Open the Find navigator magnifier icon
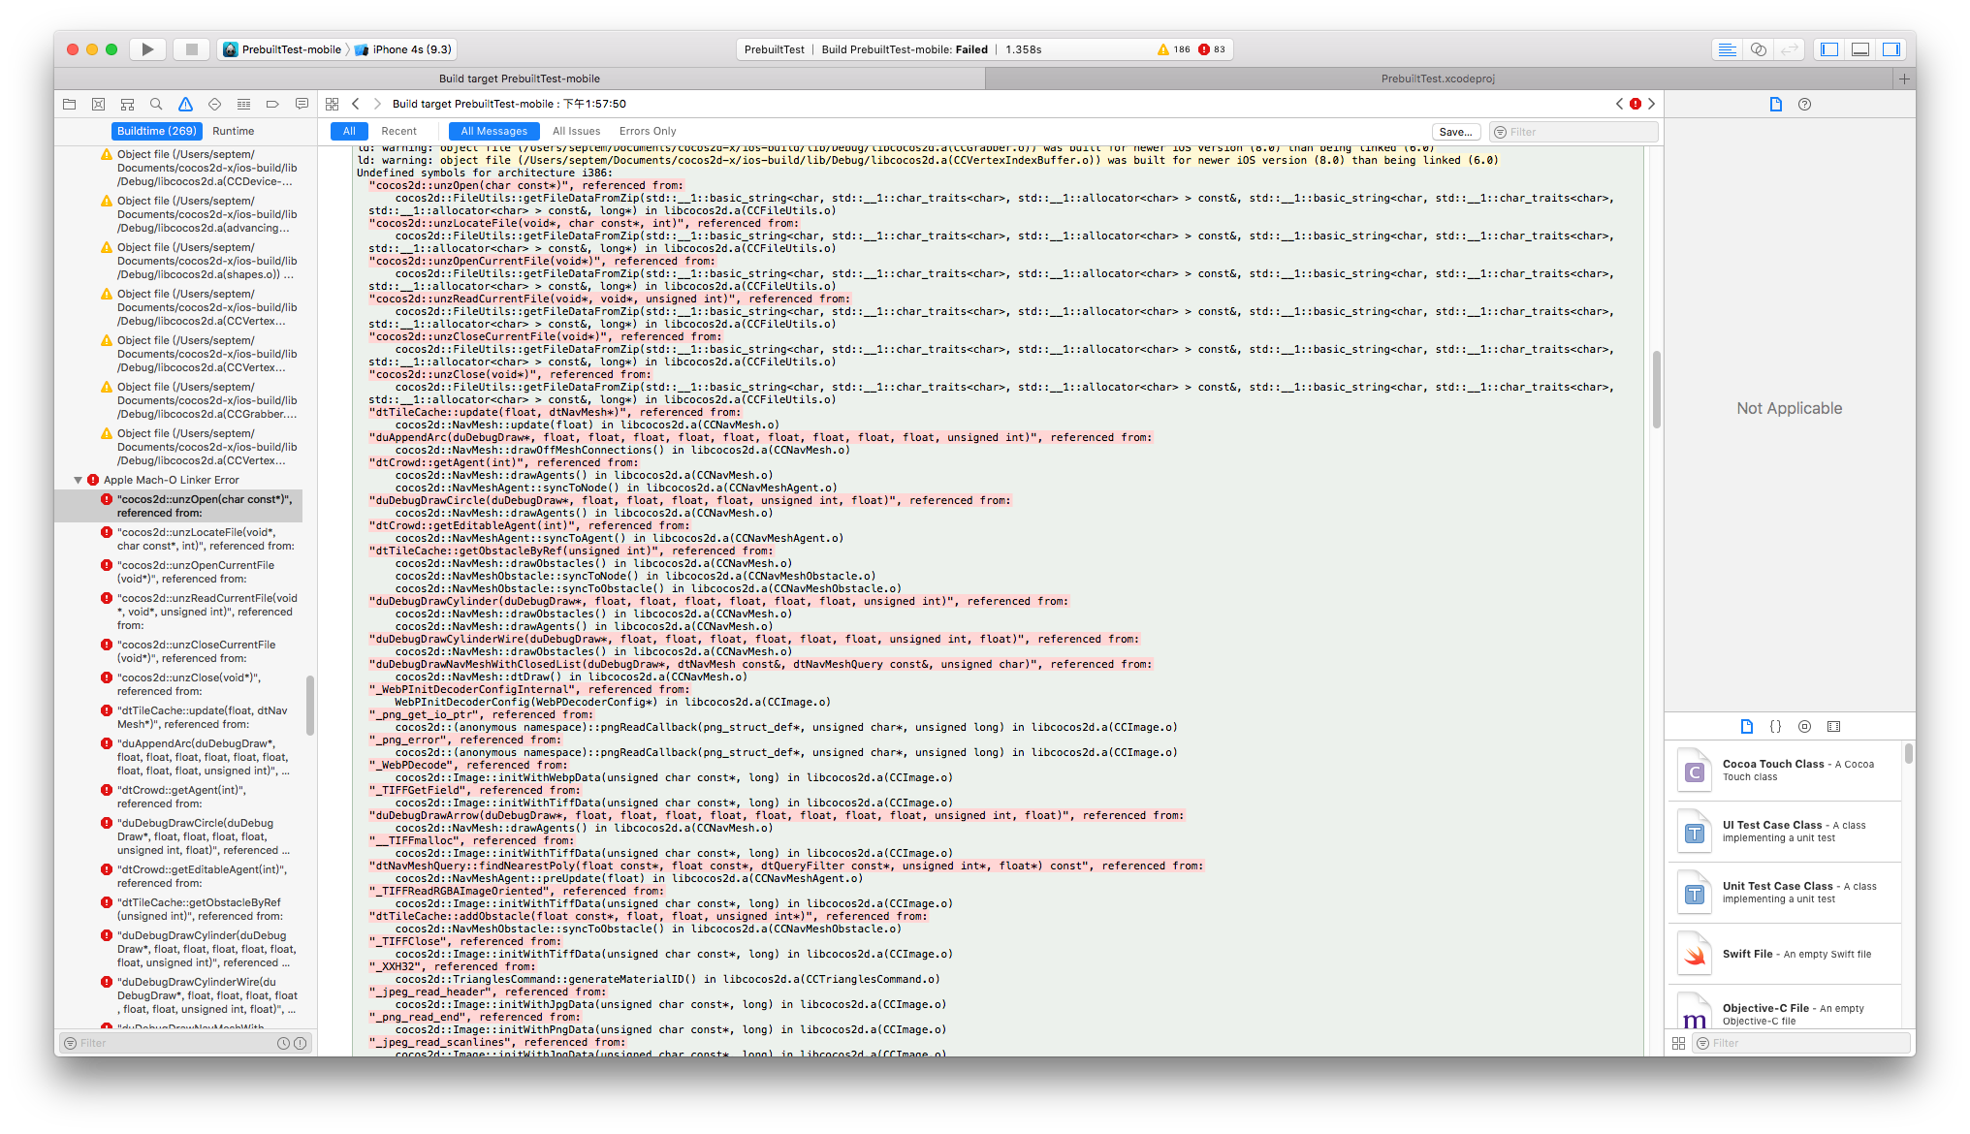The height and width of the screenshot is (1134, 1970). 156,104
